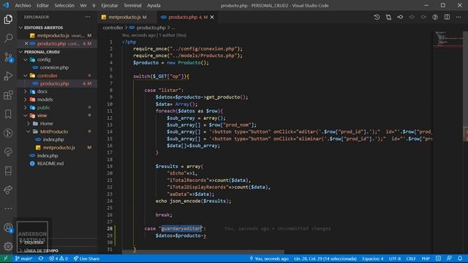Open Run and Debug view
Screen dimensions: 468x263
pyautogui.click(x=8, y=76)
